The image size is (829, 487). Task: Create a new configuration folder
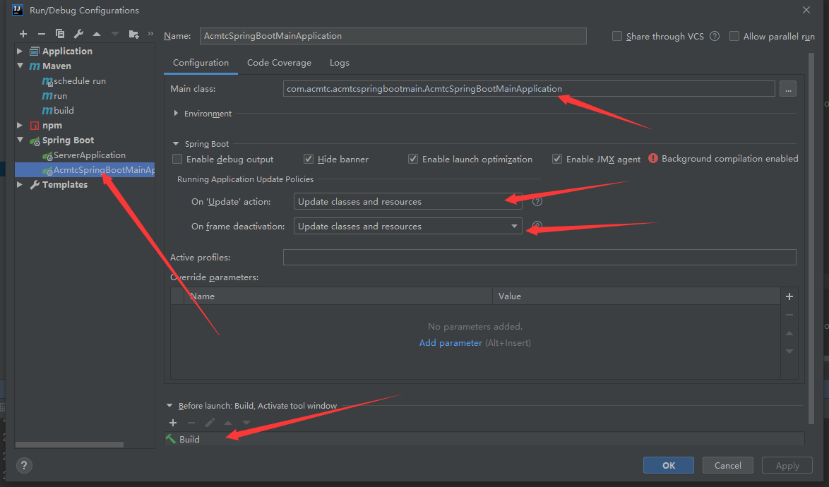(x=134, y=34)
